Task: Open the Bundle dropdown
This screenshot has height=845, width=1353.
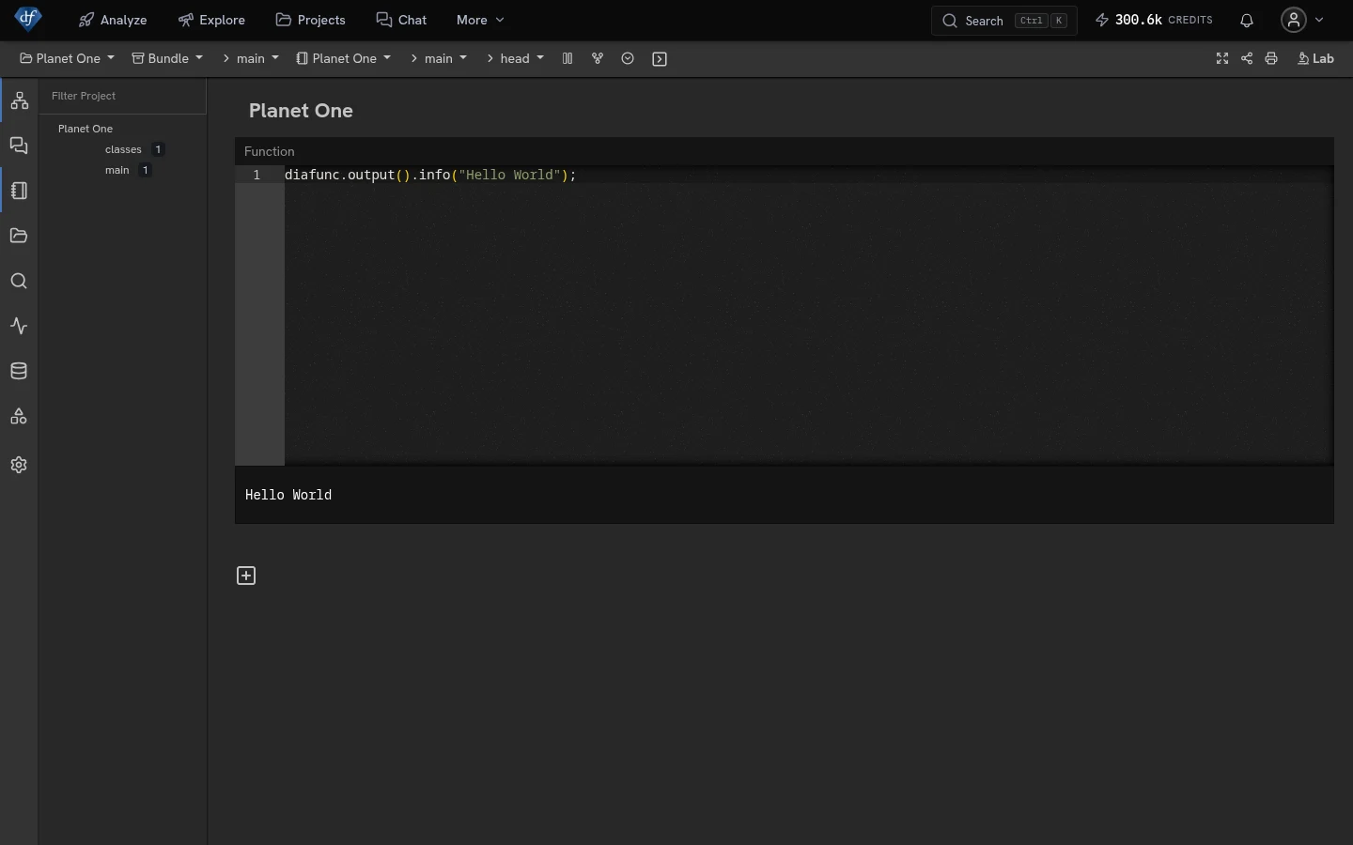Action: tap(167, 58)
